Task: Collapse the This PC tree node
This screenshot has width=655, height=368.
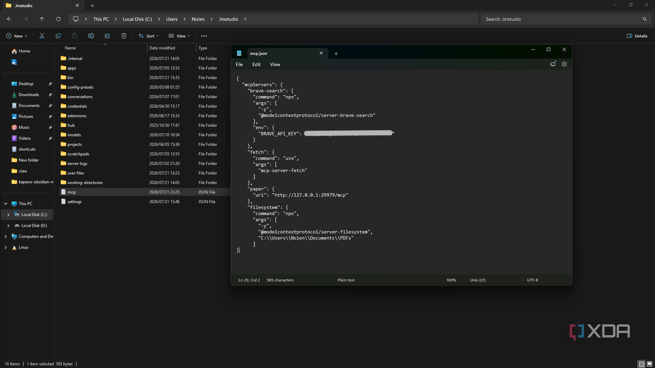Action: 6,203
